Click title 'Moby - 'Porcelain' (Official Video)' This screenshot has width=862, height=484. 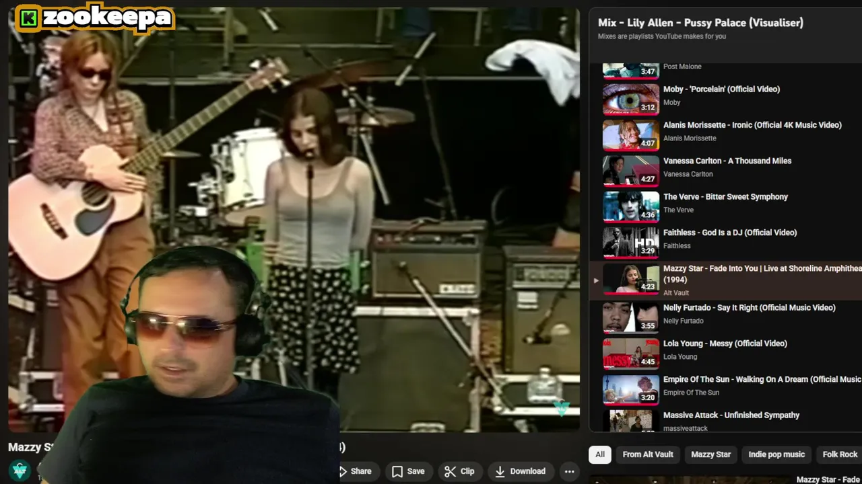click(x=721, y=89)
